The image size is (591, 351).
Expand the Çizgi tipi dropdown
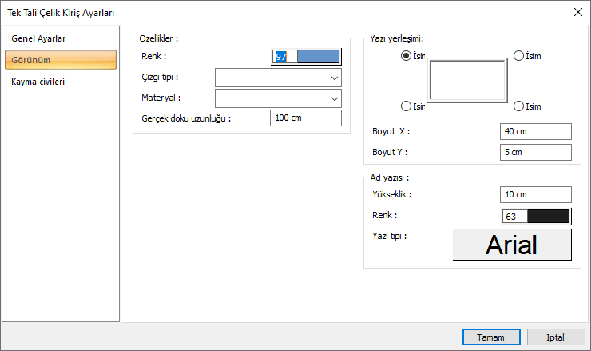pyautogui.click(x=334, y=78)
